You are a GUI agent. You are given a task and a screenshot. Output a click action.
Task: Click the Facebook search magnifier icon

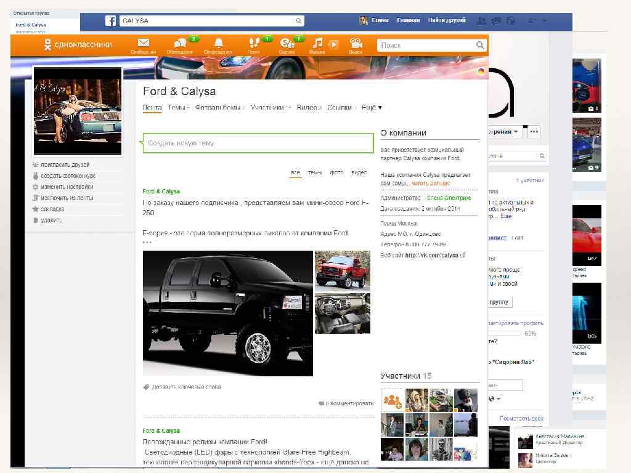(298, 20)
